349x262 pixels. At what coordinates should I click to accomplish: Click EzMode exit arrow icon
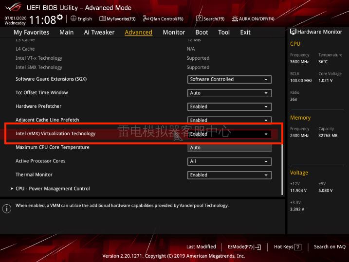pyautogui.click(x=258, y=247)
